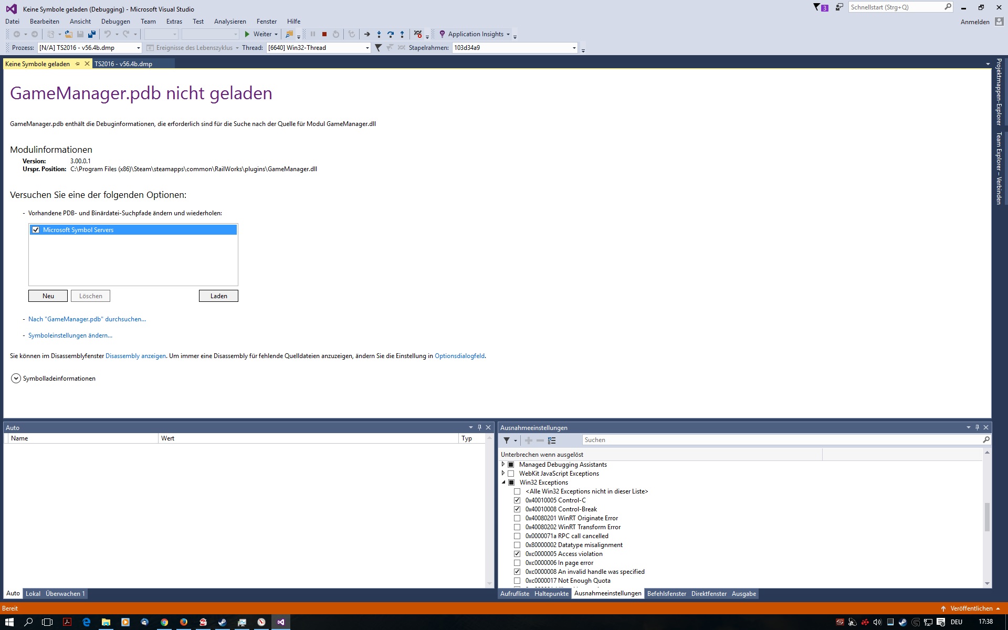Open the Visual Studio taskbar icon
The width and height of the screenshot is (1008, 630).
coord(281,622)
